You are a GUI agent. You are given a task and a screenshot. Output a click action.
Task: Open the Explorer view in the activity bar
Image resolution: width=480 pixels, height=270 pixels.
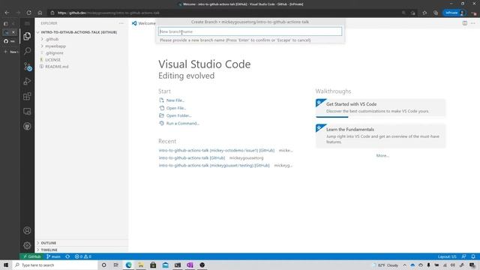point(27,36)
